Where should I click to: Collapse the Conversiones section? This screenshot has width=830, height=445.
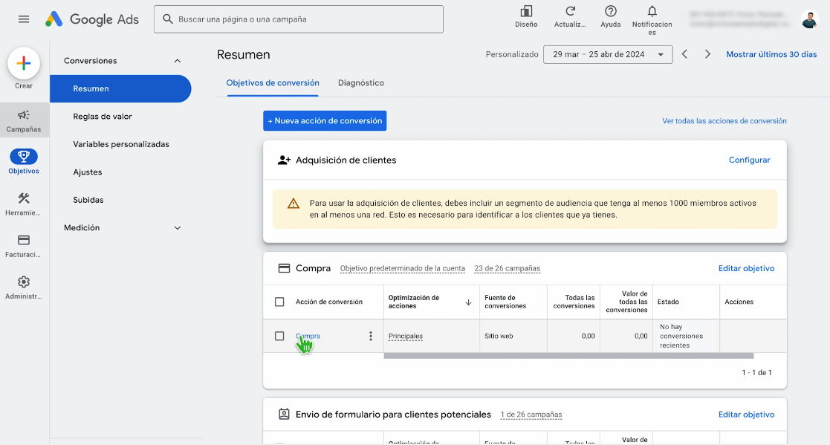point(178,61)
